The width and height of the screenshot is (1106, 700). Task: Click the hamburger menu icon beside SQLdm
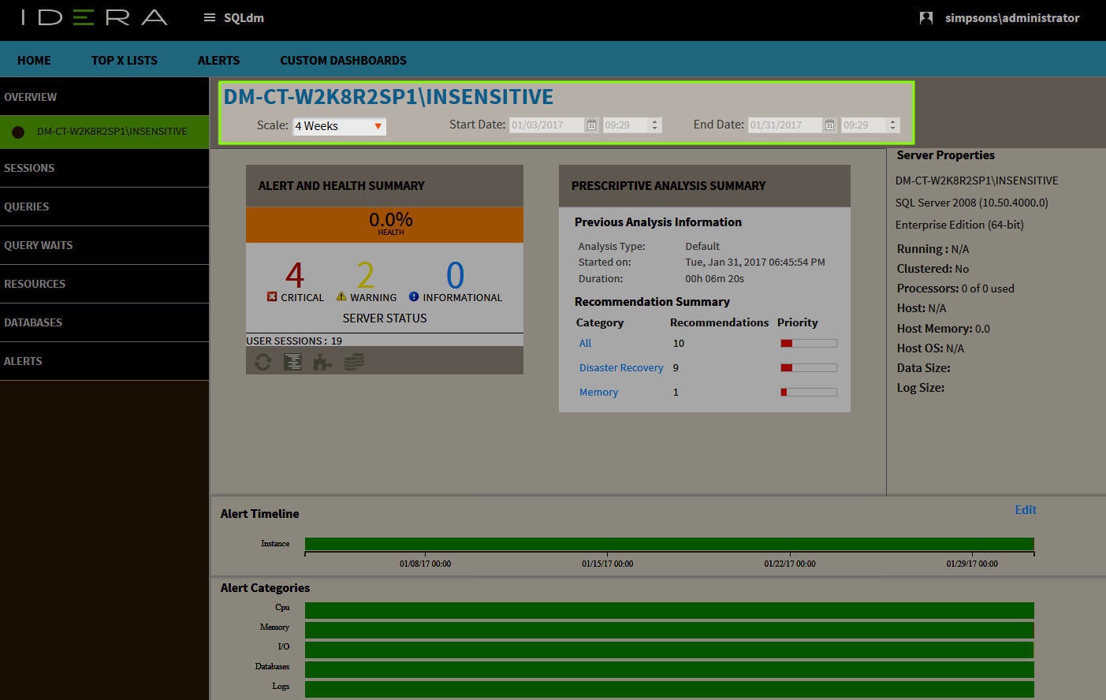coord(210,17)
